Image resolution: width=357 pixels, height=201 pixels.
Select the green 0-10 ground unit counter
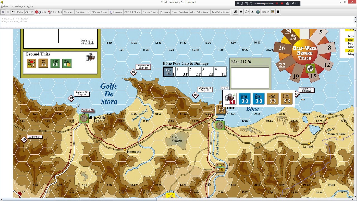67,63
